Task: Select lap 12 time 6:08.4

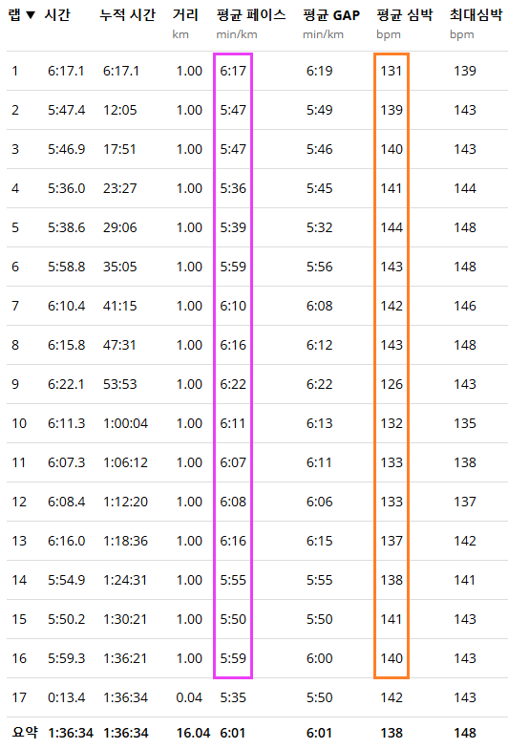Action: pos(67,502)
